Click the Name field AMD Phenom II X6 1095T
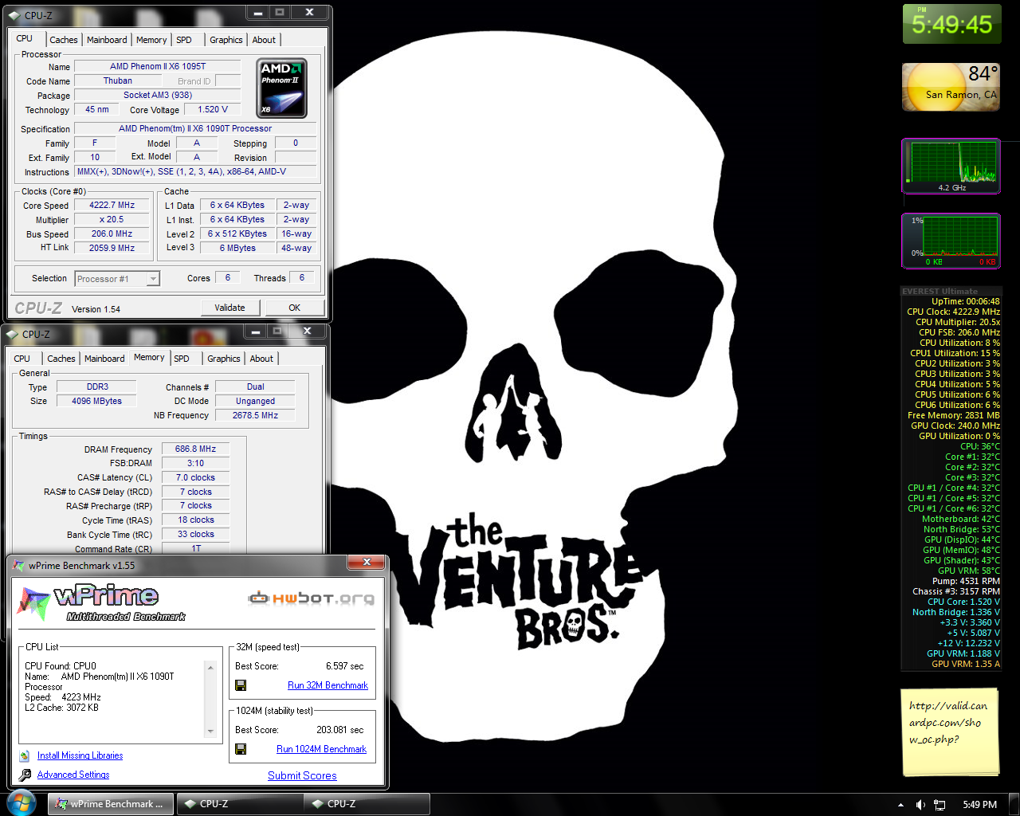The width and height of the screenshot is (1020, 816). coord(157,66)
